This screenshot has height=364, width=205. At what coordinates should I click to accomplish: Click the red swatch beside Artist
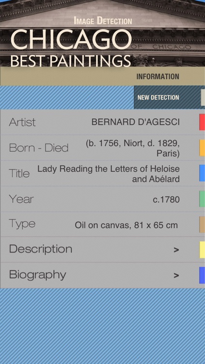[x=202, y=122]
